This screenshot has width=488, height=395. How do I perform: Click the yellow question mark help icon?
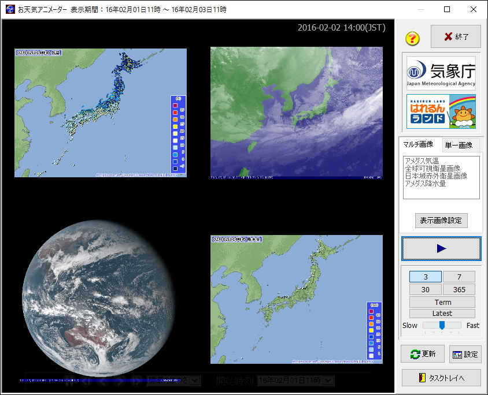(x=412, y=36)
